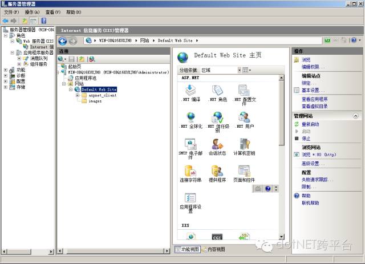Click 浏览 *:80 (http) link
Screen dimensions: 365x264
pos(319,155)
